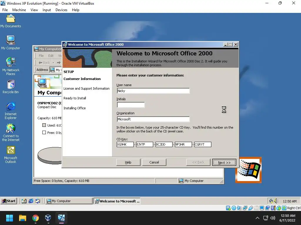Open File menu in My Computer window
Image resolution: width=301 pixels, height=225 pixels.
pos(41,56)
